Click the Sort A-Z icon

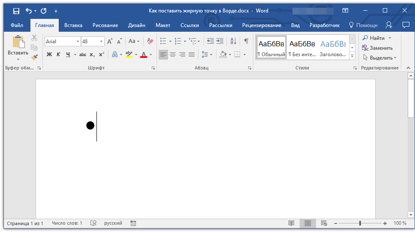point(233,41)
